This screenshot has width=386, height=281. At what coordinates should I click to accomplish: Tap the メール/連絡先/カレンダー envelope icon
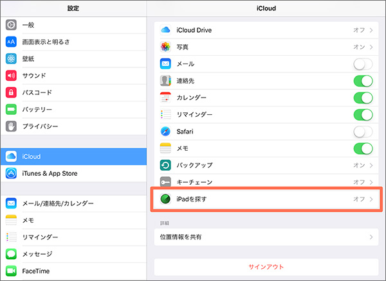tap(11, 203)
